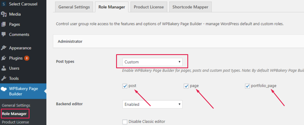Open General Settings in sidebar submenu

[16, 105]
